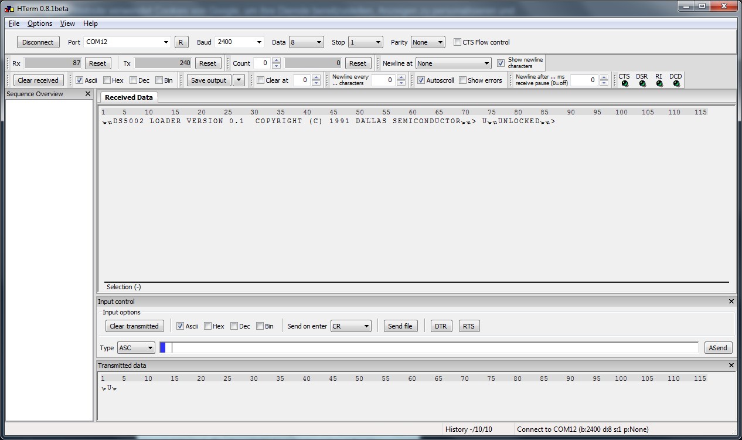Close the Sequence Overview panel
This screenshot has width=742, height=440.
coord(88,94)
